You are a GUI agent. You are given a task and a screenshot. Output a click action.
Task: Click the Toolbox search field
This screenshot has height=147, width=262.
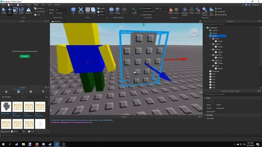(x=32, y=97)
